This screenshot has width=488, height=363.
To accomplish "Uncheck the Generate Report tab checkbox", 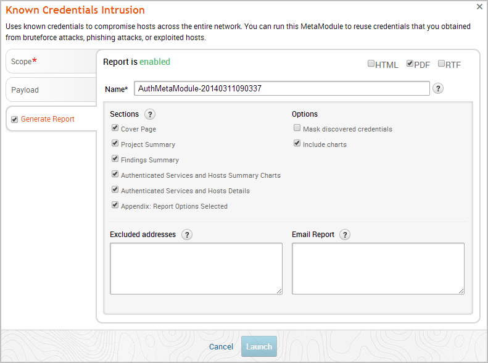I will 15,119.
